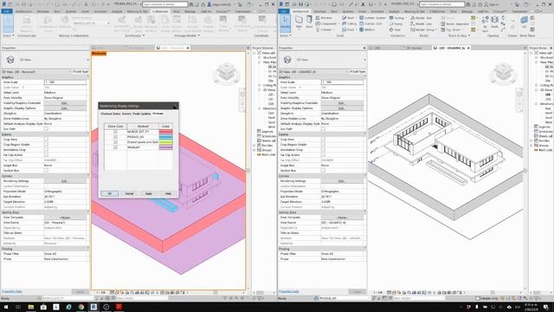Click the Modify tool in left Revit window
Screen dimensions: 554x312
click(x=8, y=23)
